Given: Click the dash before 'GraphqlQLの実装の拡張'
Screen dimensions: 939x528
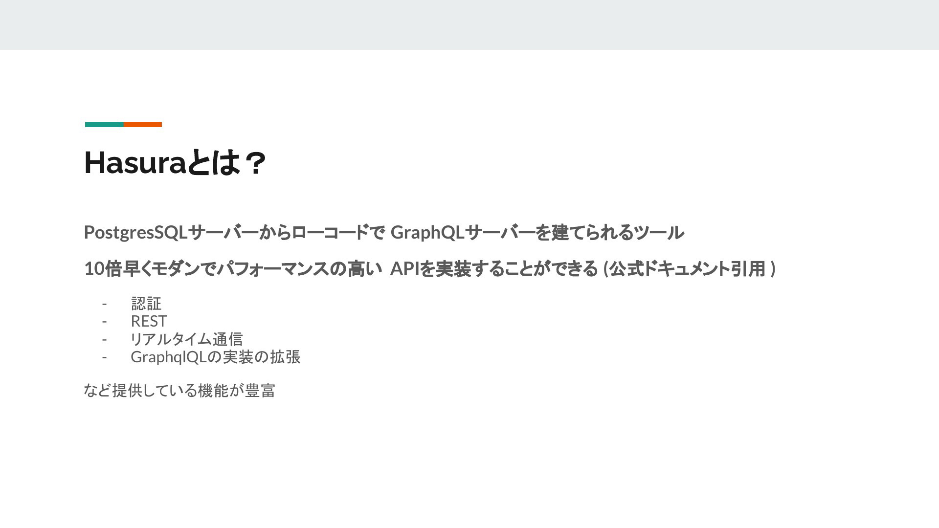Looking at the screenshot, I should [104, 357].
